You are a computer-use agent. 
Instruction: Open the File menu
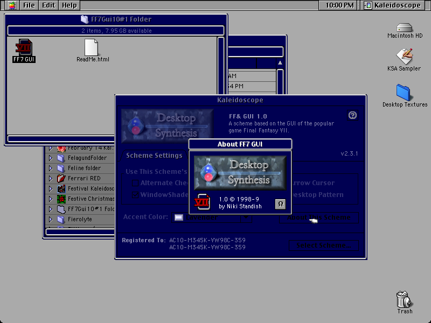pos(29,5)
